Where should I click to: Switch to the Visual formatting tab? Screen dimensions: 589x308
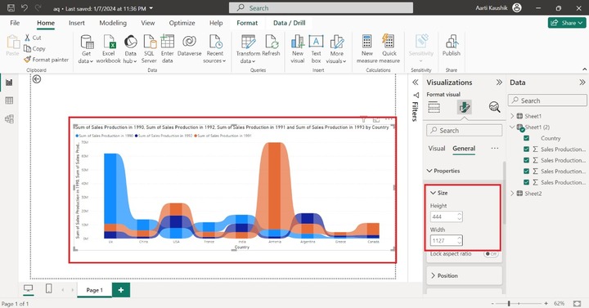[x=437, y=149]
